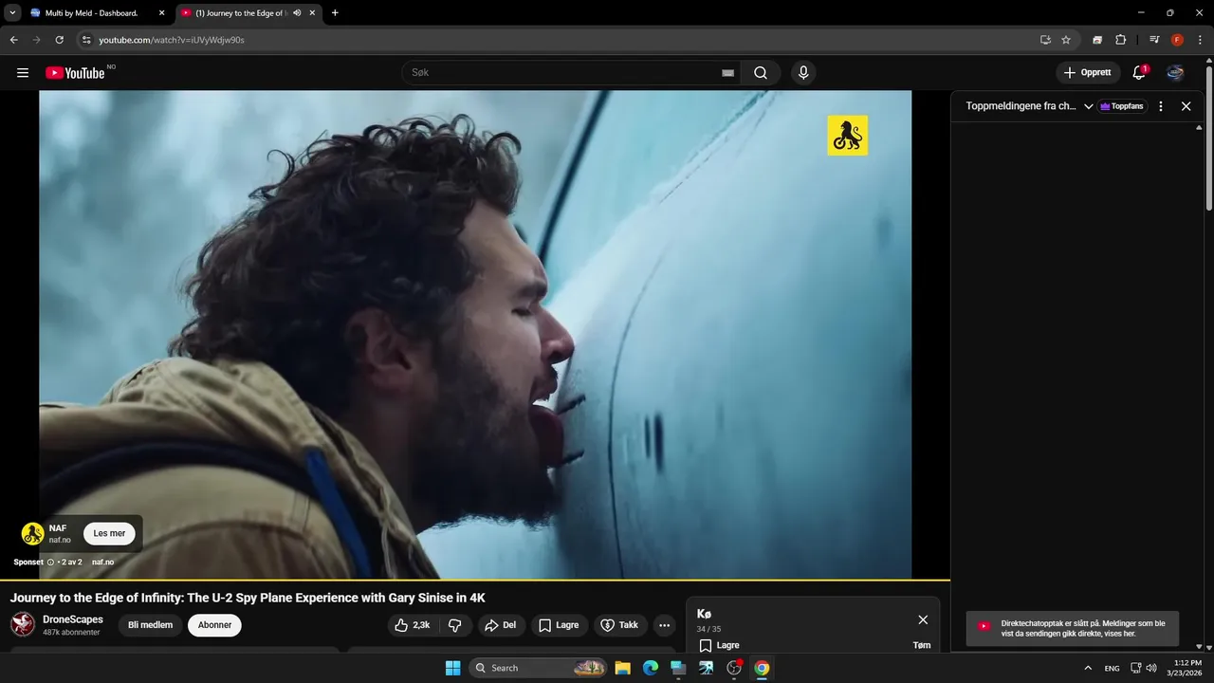Save the queue with Lagre in the Kø panel
Screen dimensions: 1214x683
(x=719, y=645)
